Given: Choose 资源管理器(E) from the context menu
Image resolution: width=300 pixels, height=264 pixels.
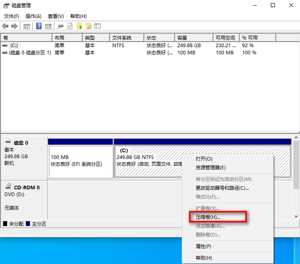Looking at the screenshot, I should coord(228,167).
